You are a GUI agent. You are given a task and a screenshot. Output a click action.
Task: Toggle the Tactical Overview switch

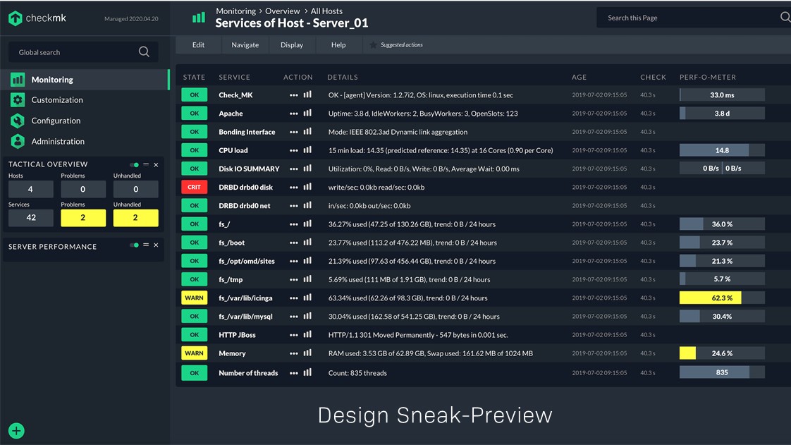point(134,164)
